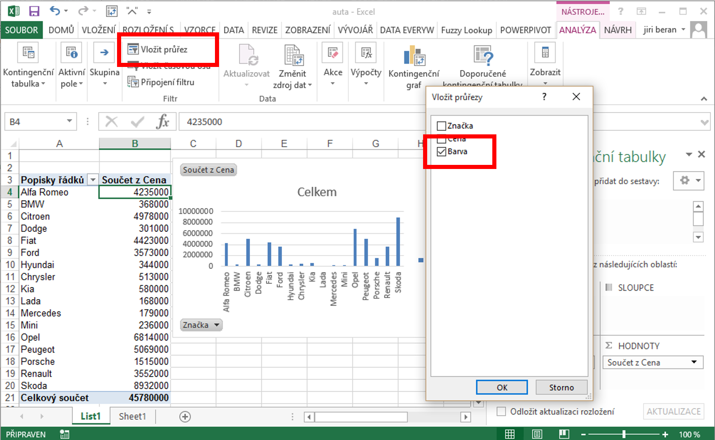Uncheck the Barva slicer checkbox

click(441, 152)
